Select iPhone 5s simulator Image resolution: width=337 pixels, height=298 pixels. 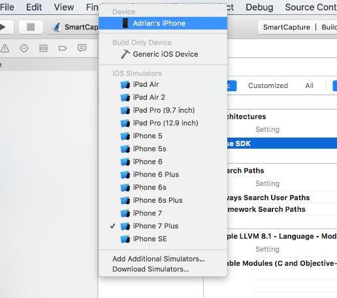tap(163, 149)
